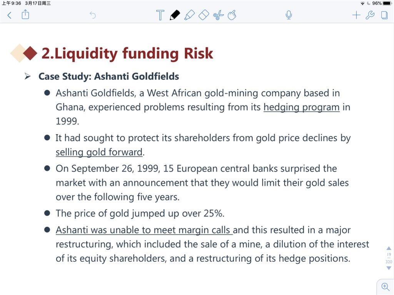Screen dimensions: 394x295
Task: Go back using the left chevron
Action: click(x=10, y=15)
